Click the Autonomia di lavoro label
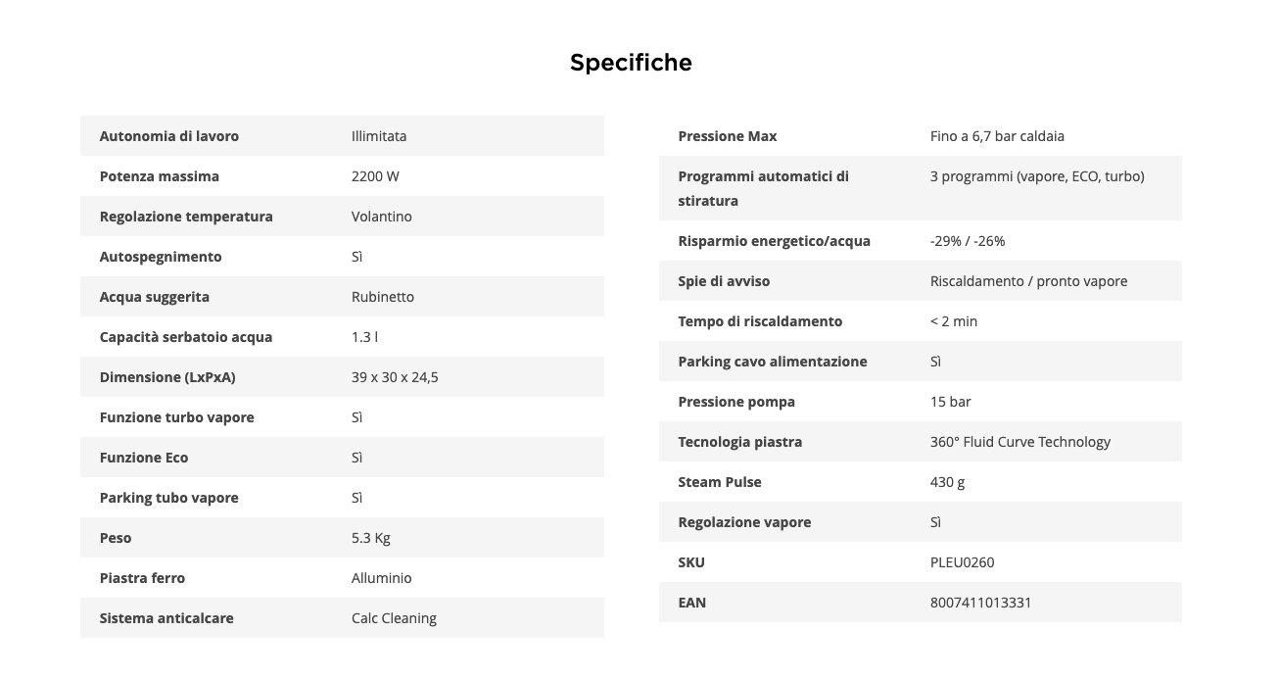 coord(168,136)
